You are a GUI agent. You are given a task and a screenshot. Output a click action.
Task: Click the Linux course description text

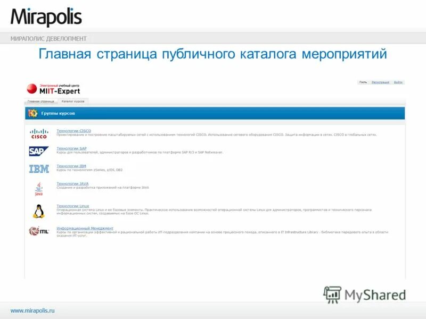click(214, 212)
